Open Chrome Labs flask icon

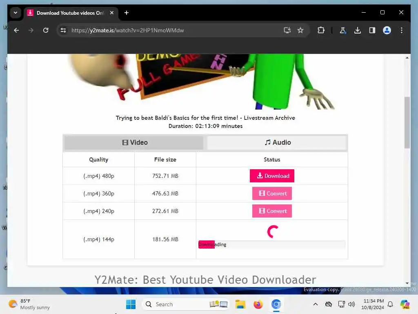click(343, 30)
